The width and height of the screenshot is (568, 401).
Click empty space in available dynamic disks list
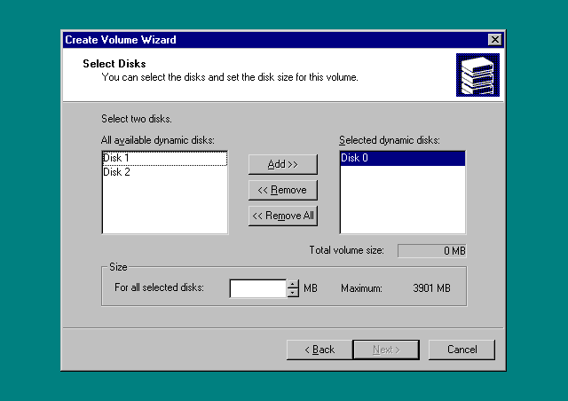[x=164, y=208]
